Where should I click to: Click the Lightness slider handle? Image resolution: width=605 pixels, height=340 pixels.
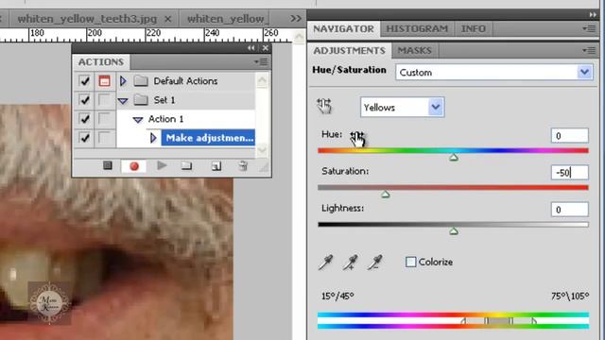click(x=454, y=231)
